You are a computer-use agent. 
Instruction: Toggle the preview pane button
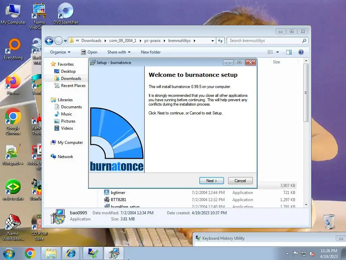tap(289, 52)
